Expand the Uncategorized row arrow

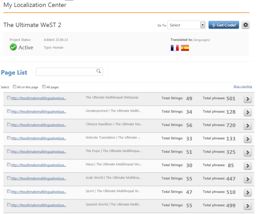tap(247, 112)
